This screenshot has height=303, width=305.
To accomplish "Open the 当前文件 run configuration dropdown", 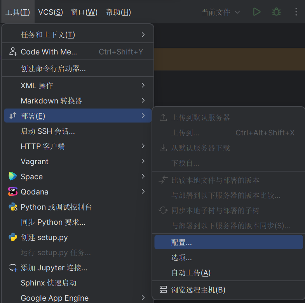I will (221, 12).
